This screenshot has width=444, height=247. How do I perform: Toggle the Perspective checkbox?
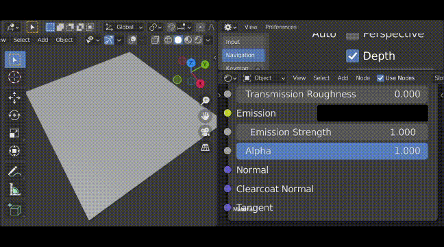point(353,36)
